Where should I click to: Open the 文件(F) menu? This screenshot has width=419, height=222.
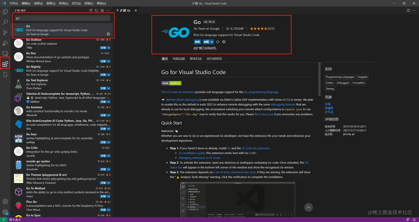tap(14, 3)
